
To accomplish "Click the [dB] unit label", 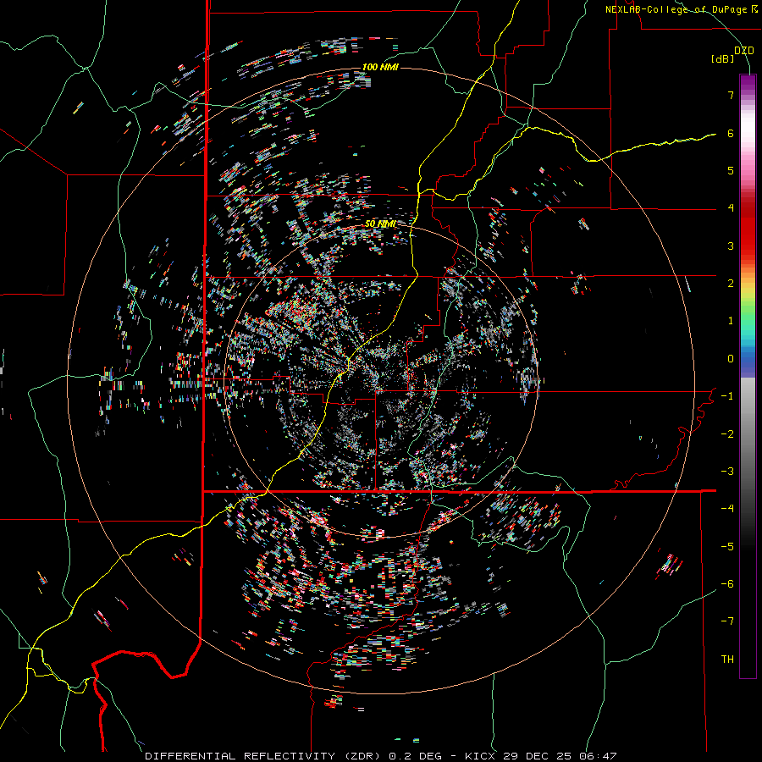I will pyautogui.click(x=723, y=59).
